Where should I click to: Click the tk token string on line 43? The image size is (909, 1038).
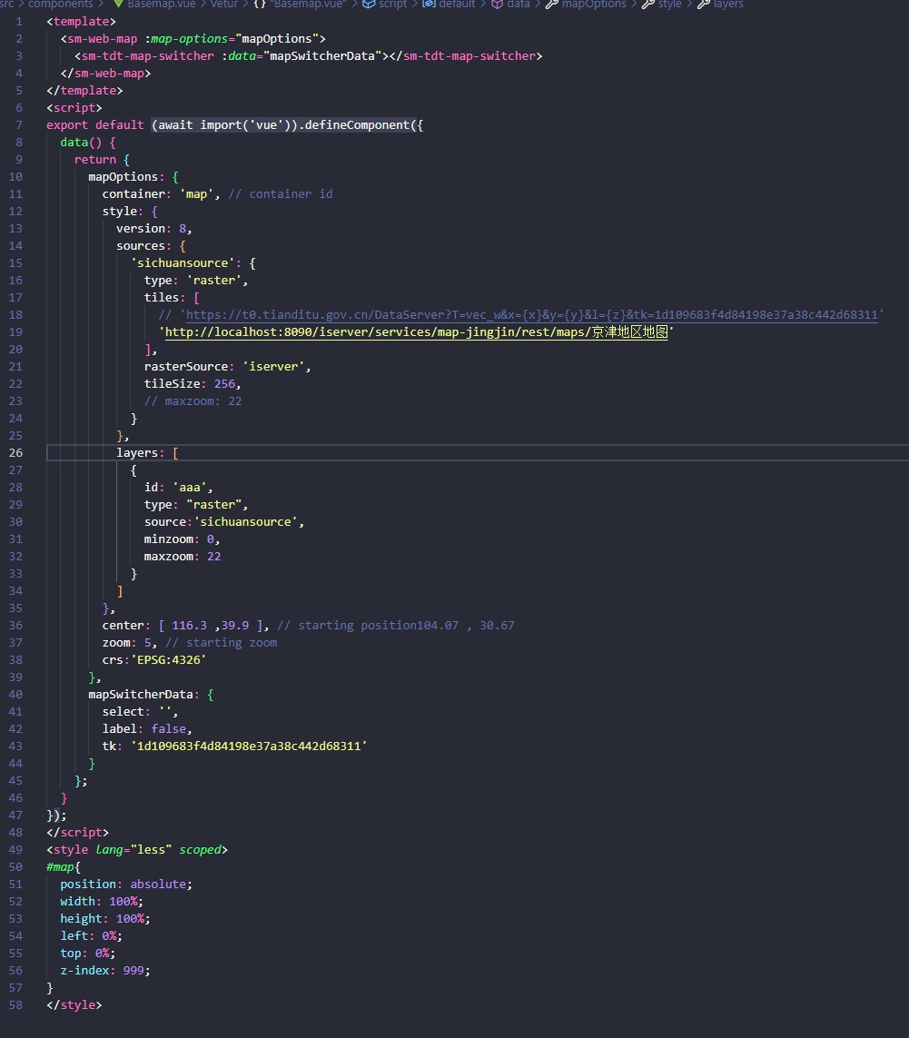249,746
